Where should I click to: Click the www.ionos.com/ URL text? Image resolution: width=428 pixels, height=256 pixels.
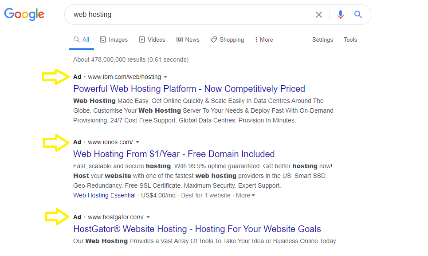110,142
